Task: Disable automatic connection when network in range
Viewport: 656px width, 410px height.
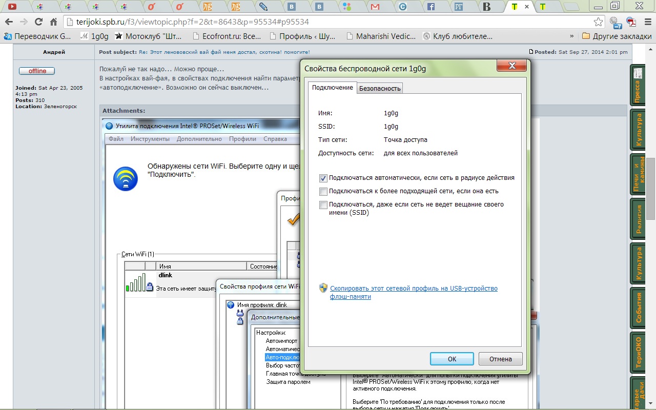Action: coord(323,178)
